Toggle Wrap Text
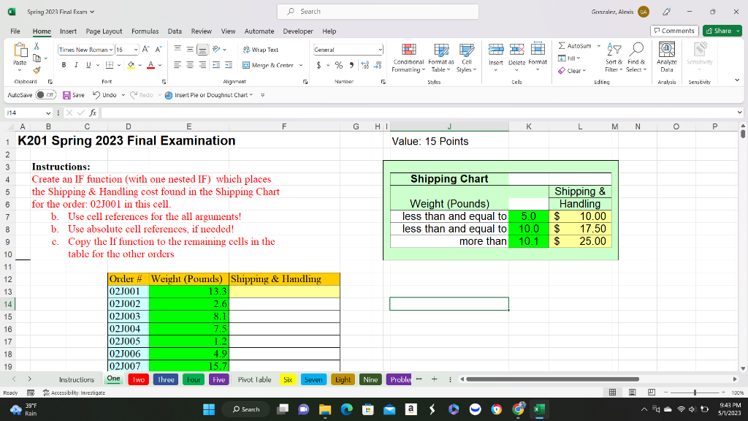Viewport: 748px width, 421px height. click(x=261, y=50)
